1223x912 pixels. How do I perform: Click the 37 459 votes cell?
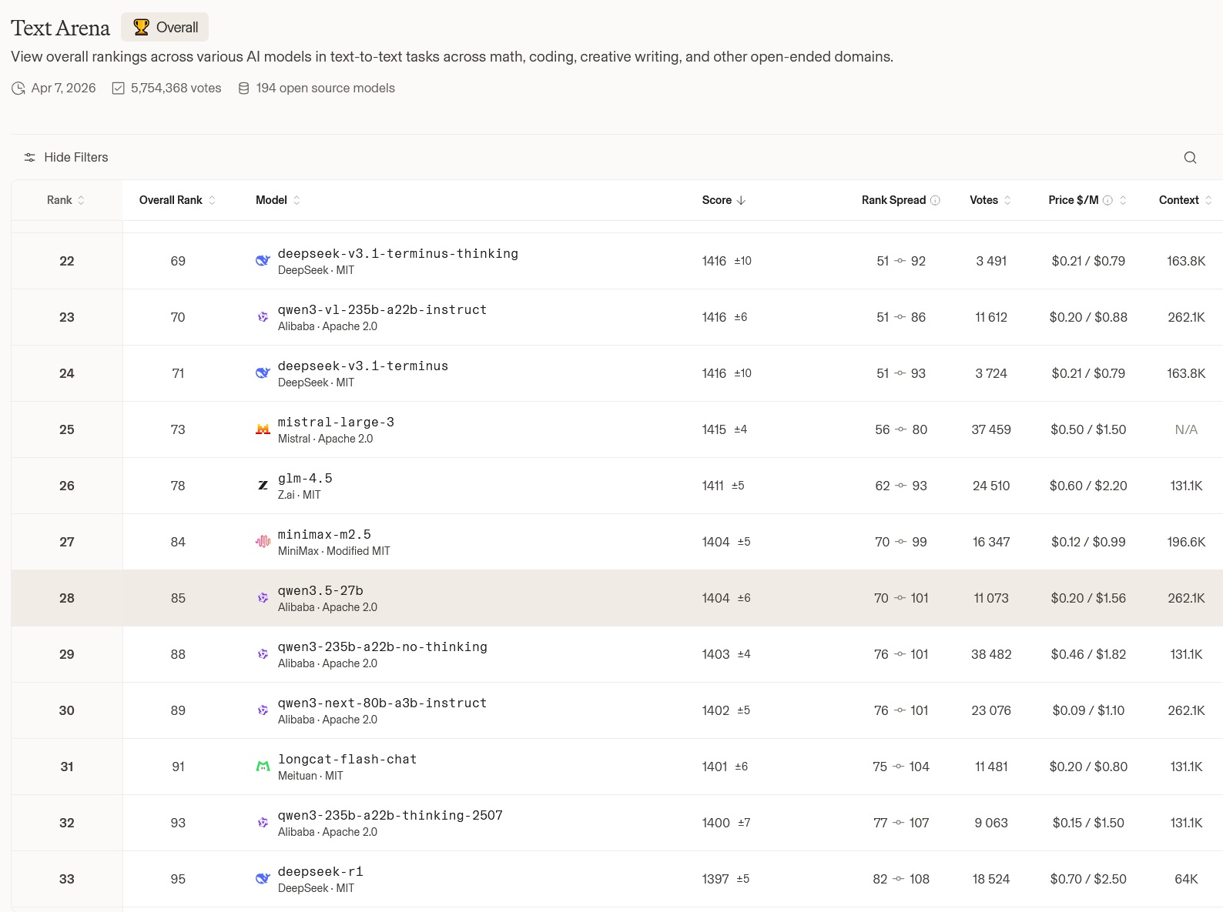tap(991, 429)
